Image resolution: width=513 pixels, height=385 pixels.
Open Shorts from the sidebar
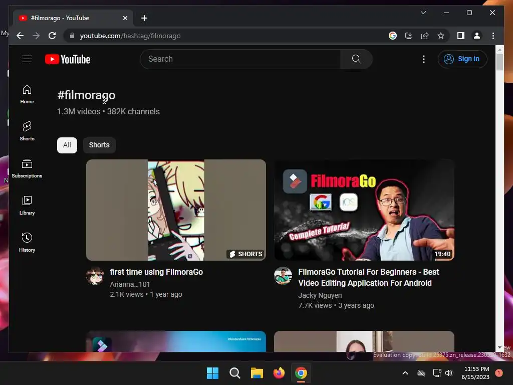click(27, 131)
